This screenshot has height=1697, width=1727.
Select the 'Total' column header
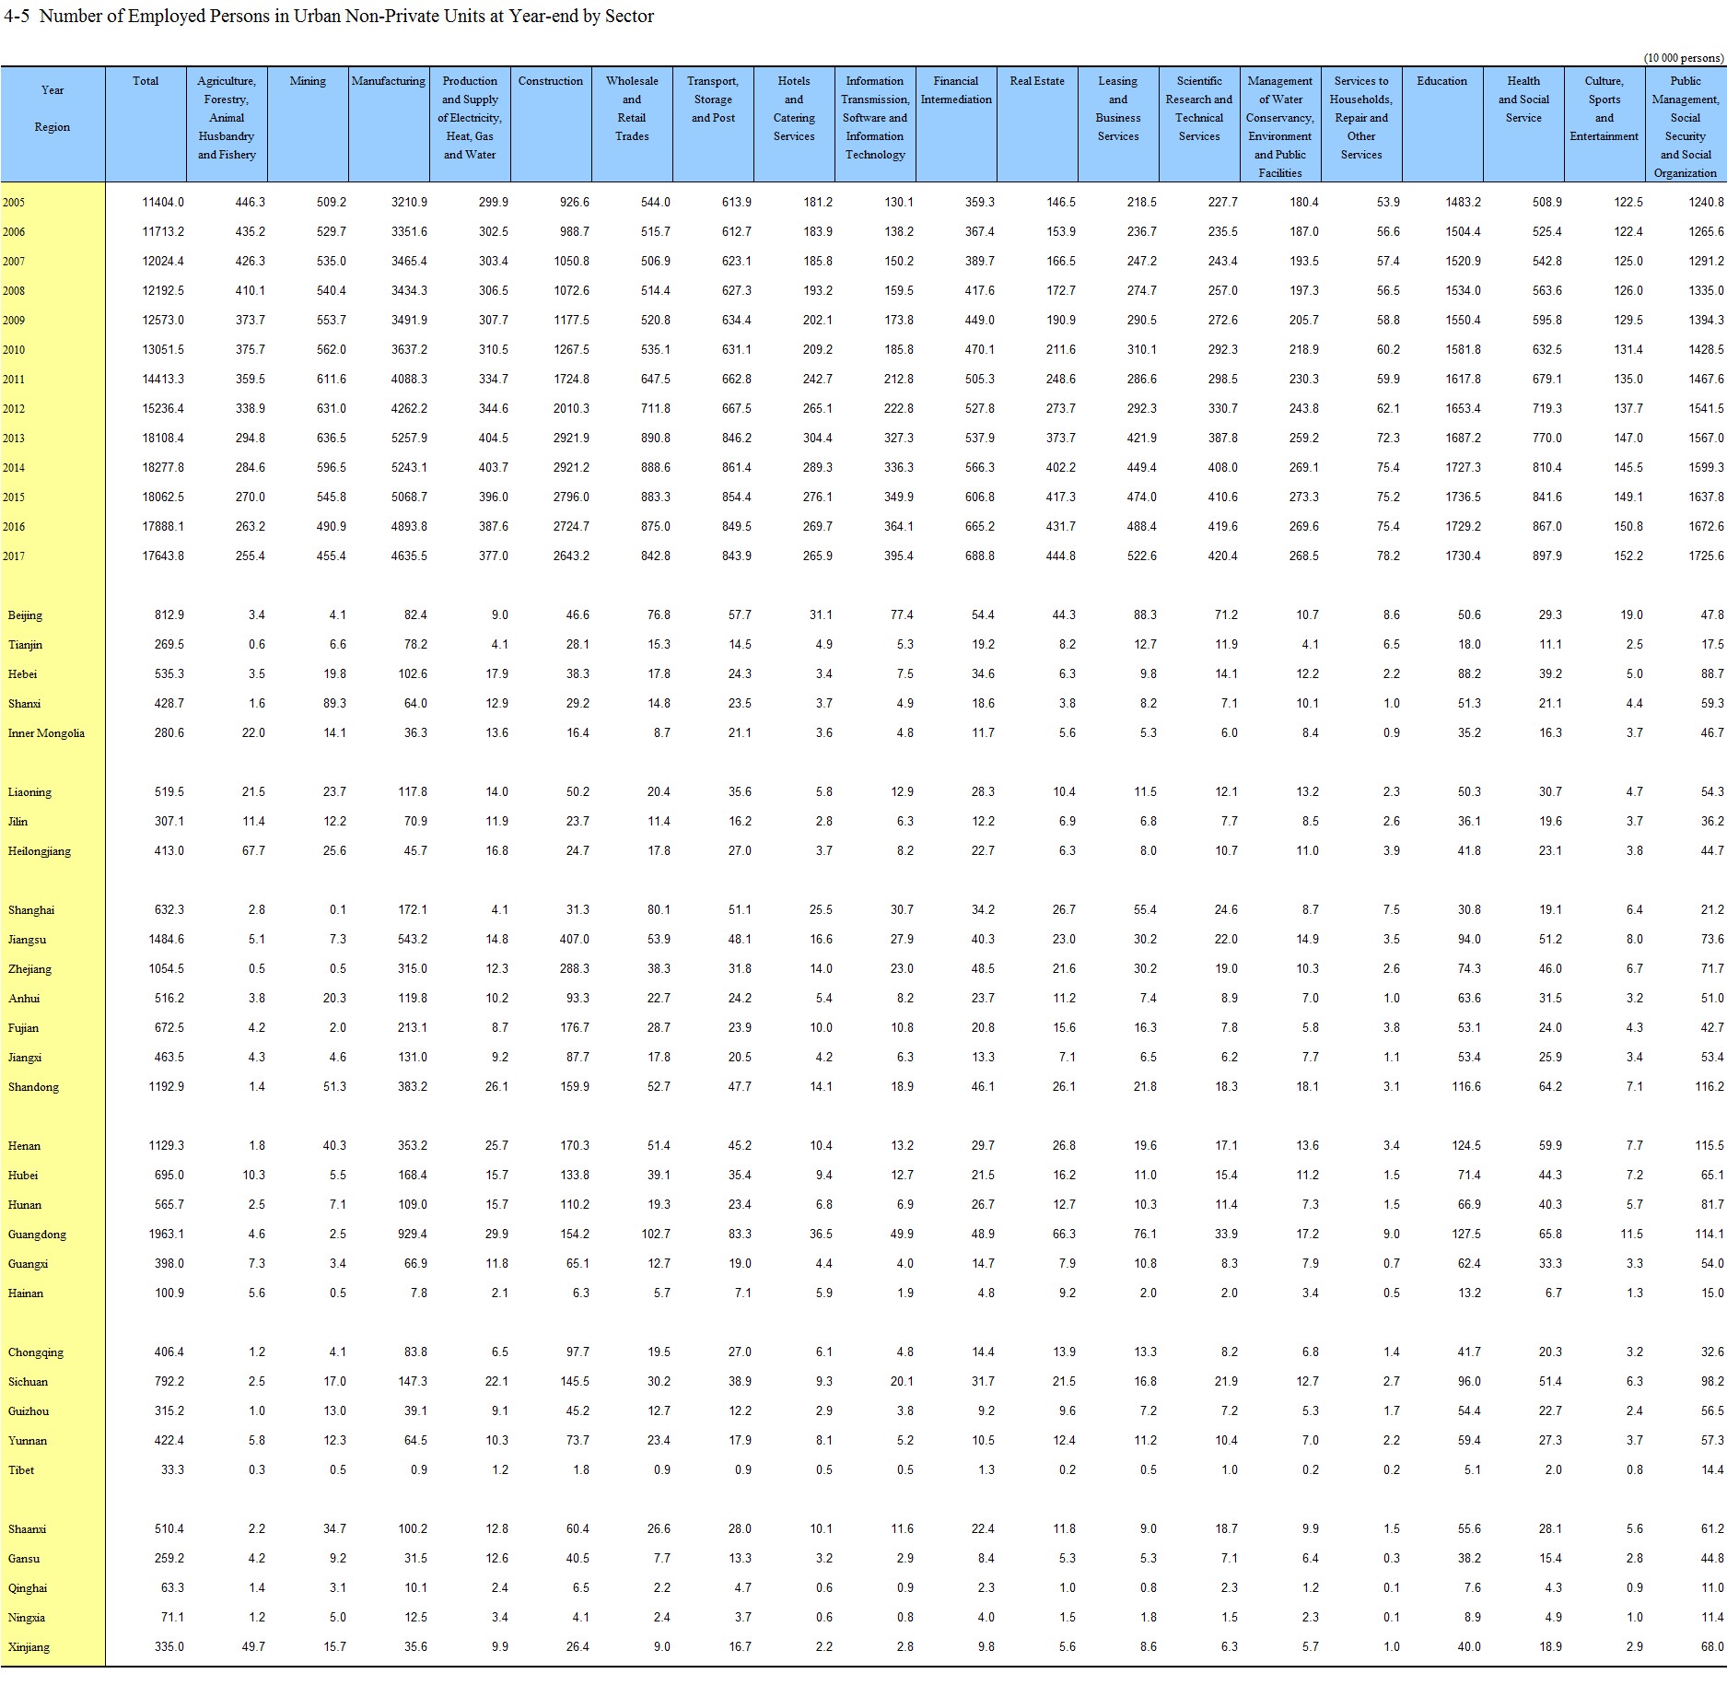[x=146, y=81]
